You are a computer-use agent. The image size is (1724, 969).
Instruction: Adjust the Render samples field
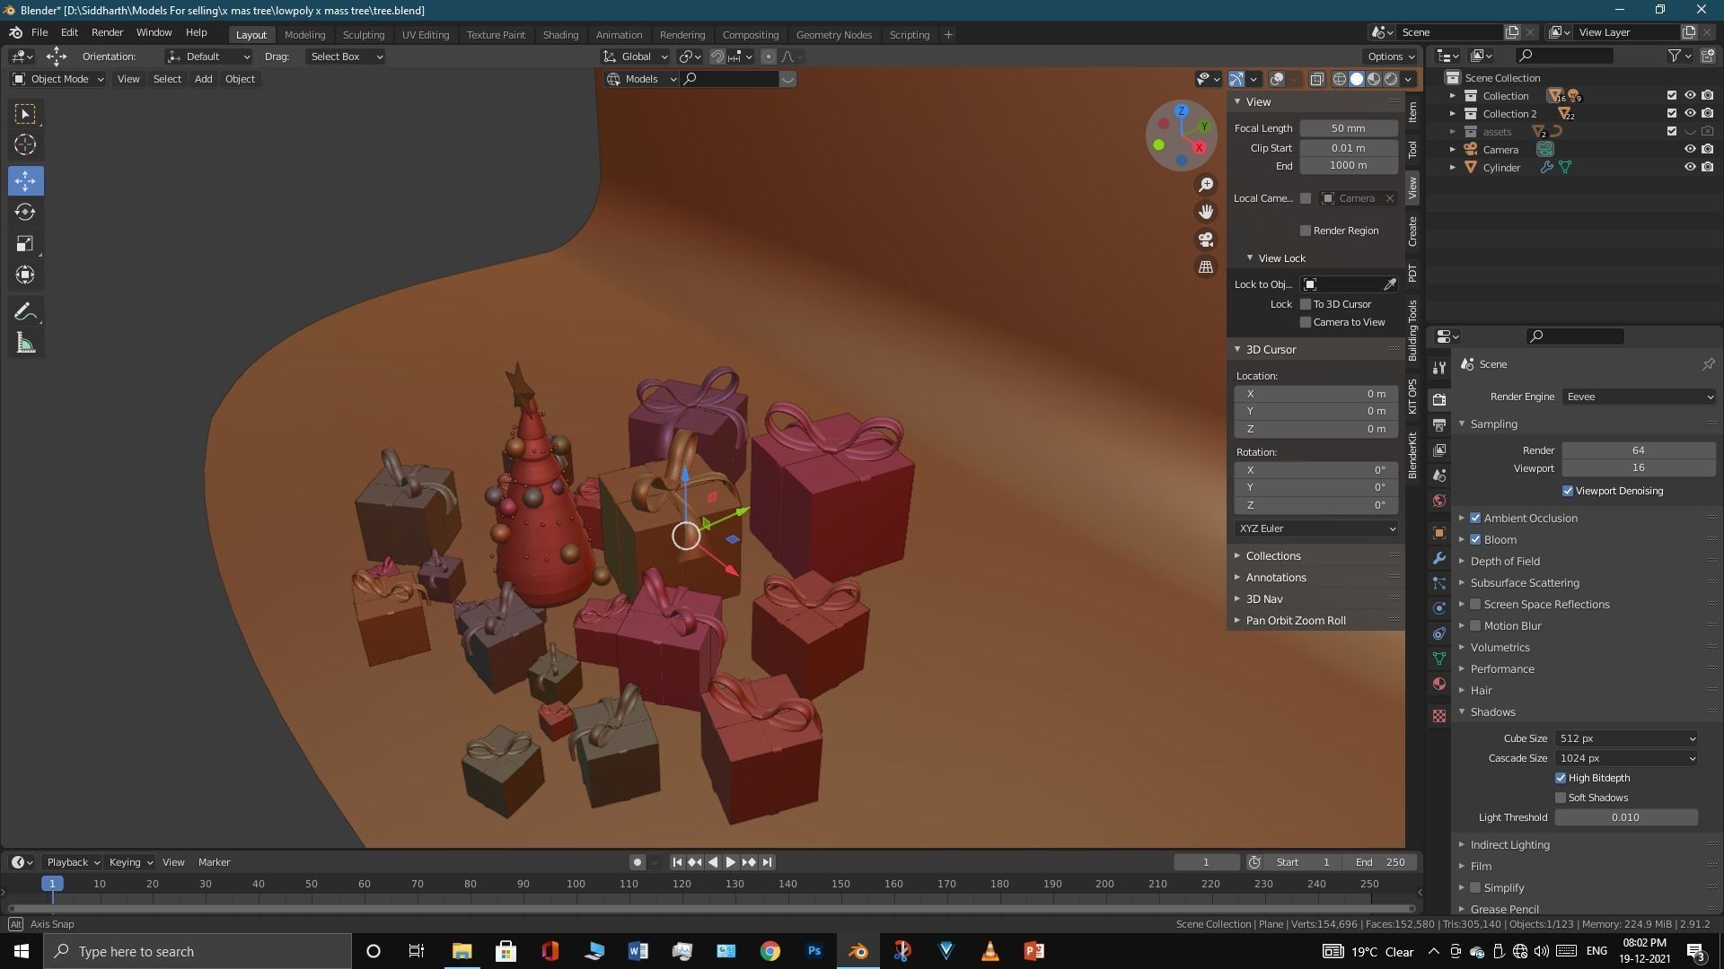[x=1639, y=450]
